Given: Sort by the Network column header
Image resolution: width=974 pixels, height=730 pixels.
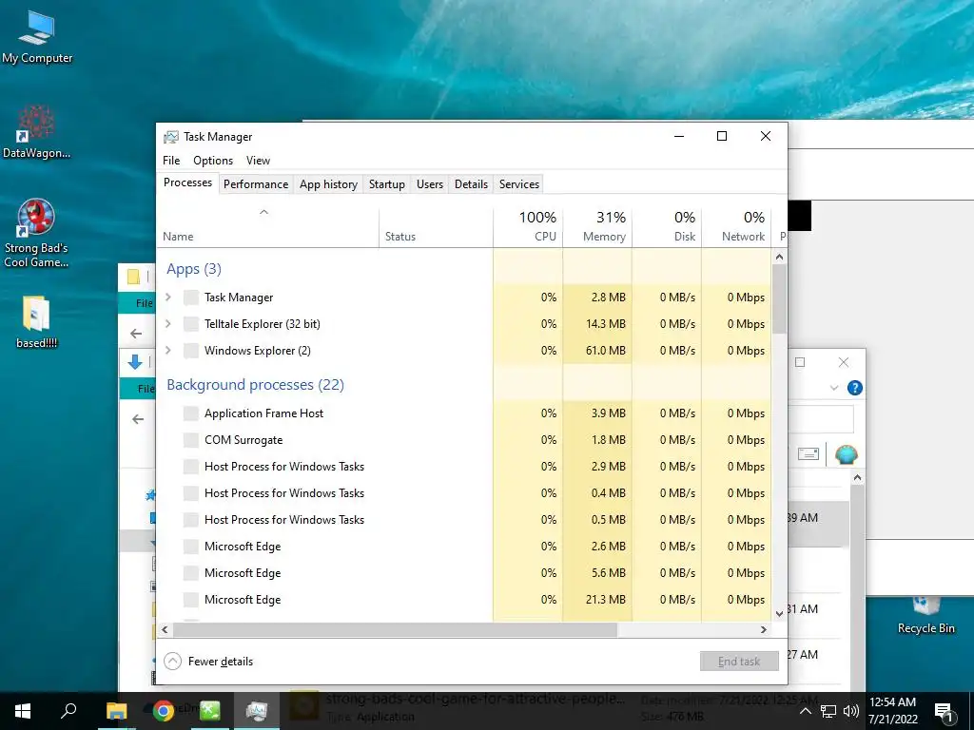Looking at the screenshot, I should pyautogui.click(x=737, y=227).
